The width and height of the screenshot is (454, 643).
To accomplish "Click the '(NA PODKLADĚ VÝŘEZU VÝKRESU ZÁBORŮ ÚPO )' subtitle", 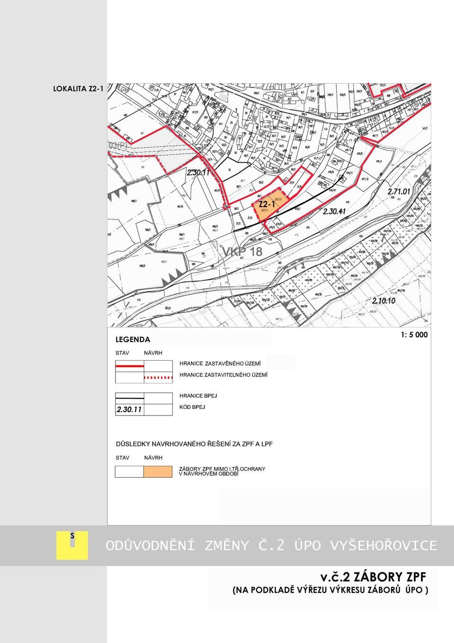I will tap(331, 590).
